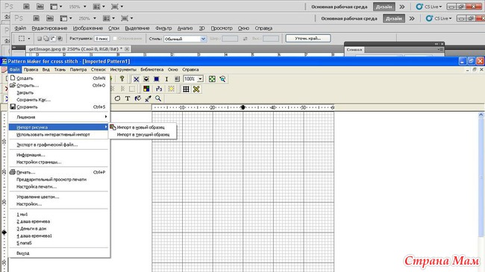The image size is (485, 272).
Task: Click the icon left of the 100% zoom box
Action: pos(177,79)
